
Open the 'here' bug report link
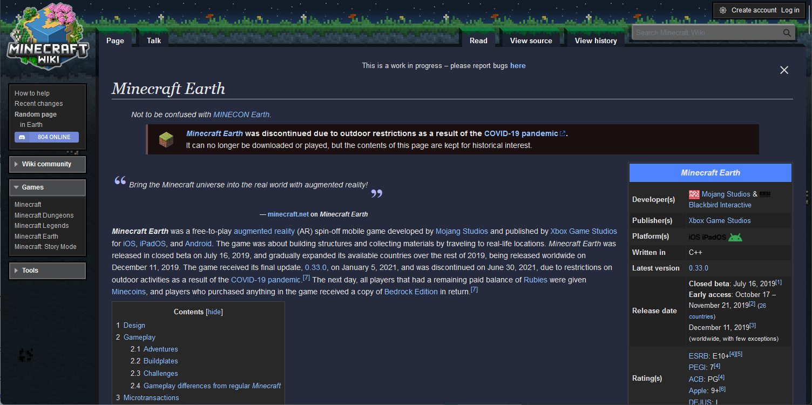pyautogui.click(x=518, y=66)
